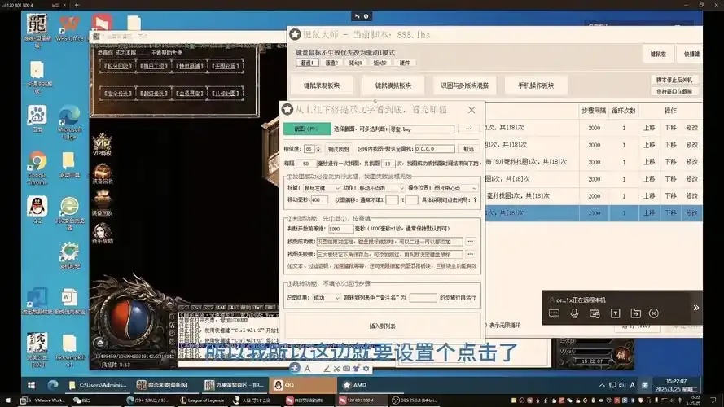Click 修改 in the first list row
Screen dimensions: 724x407
(x=691, y=128)
